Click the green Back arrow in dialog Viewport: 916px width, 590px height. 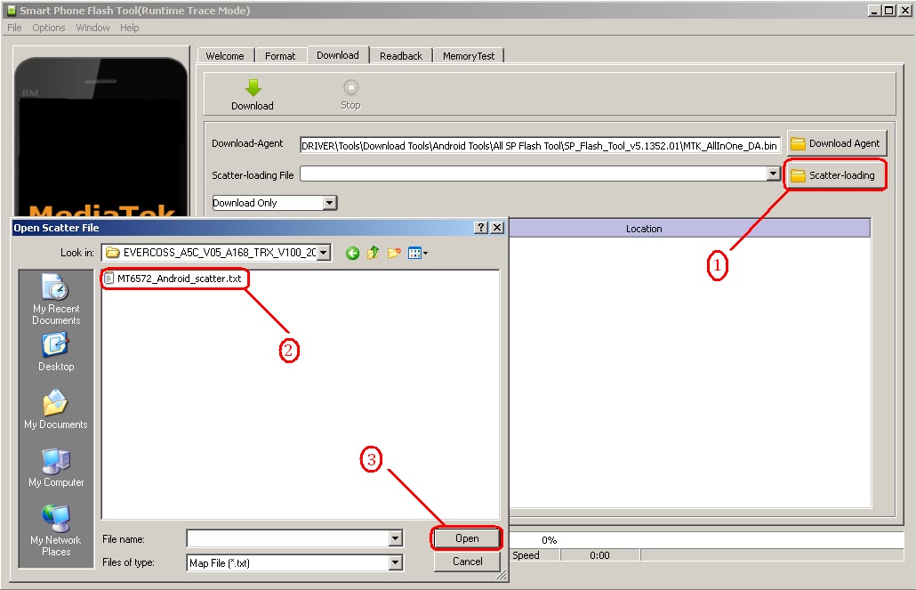pos(352,254)
